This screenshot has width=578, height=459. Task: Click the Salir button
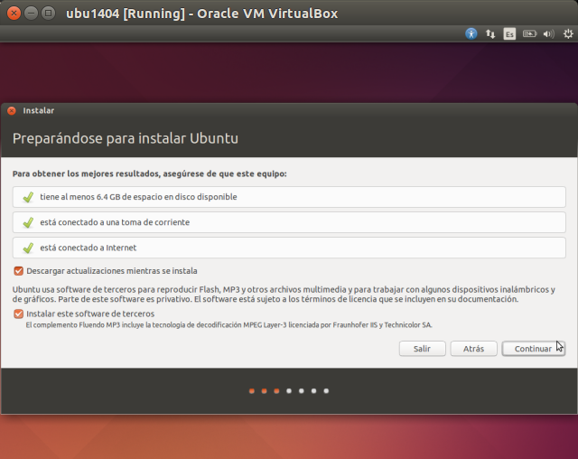coord(422,349)
